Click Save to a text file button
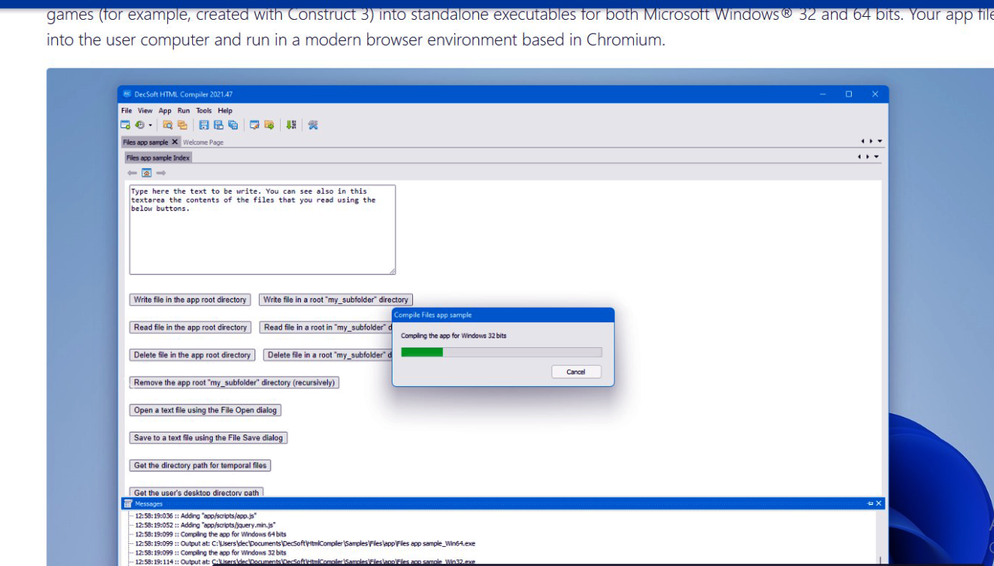The width and height of the screenshot is (994, 566). (x=208, y=438)
